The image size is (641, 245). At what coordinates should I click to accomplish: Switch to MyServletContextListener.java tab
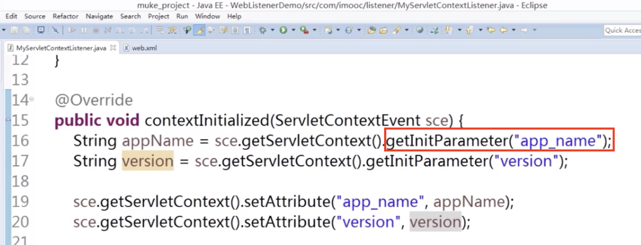click(61, 48)
